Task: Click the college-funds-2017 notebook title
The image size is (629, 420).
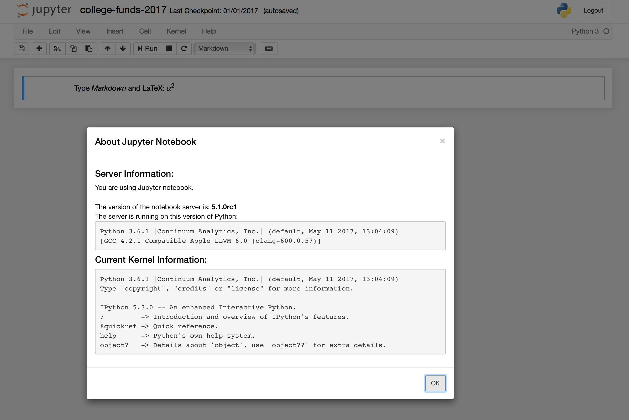Action: point(123,10)
